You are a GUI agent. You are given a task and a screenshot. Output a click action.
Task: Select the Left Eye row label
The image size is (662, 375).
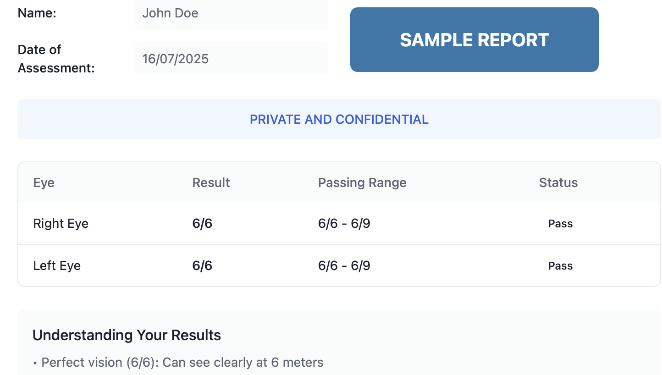point(57,266)
